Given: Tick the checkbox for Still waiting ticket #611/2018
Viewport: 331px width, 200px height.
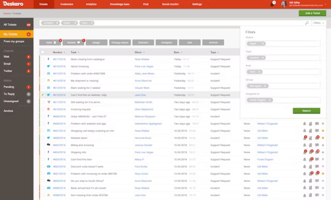Looking at the screenshot, I should [x=43, y=102].
